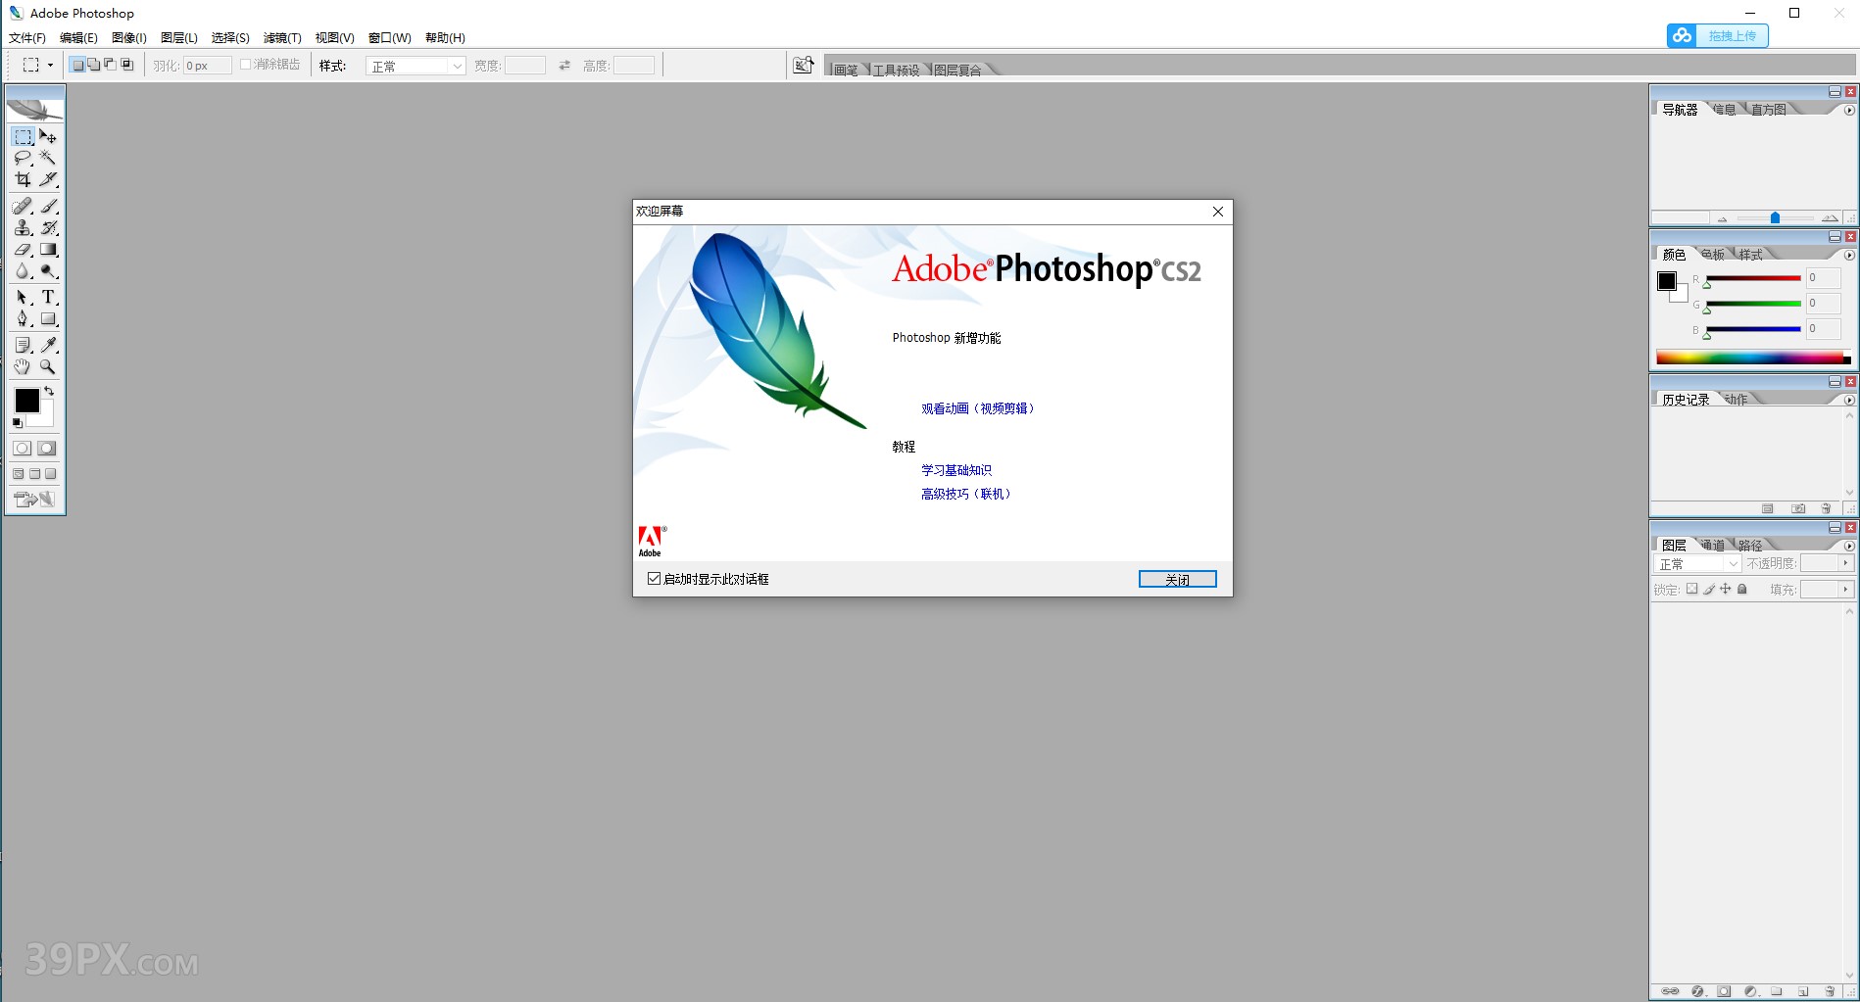Select the Zoom tool
Image resolution: width=1860 pixels, height=1002 pixels.
pos(49,367)
